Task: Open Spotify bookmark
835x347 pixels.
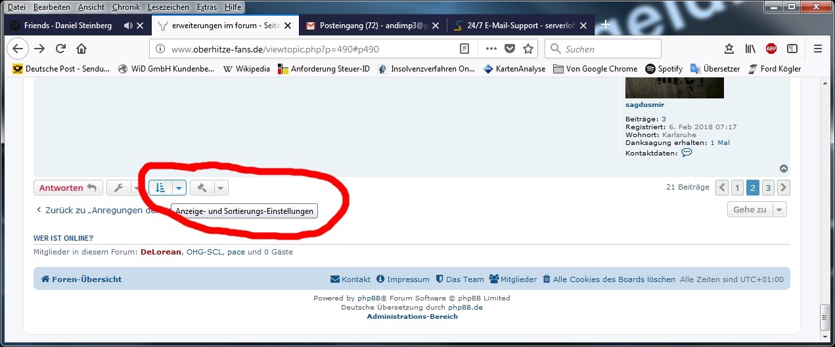Action: click(x=664, y=69)
